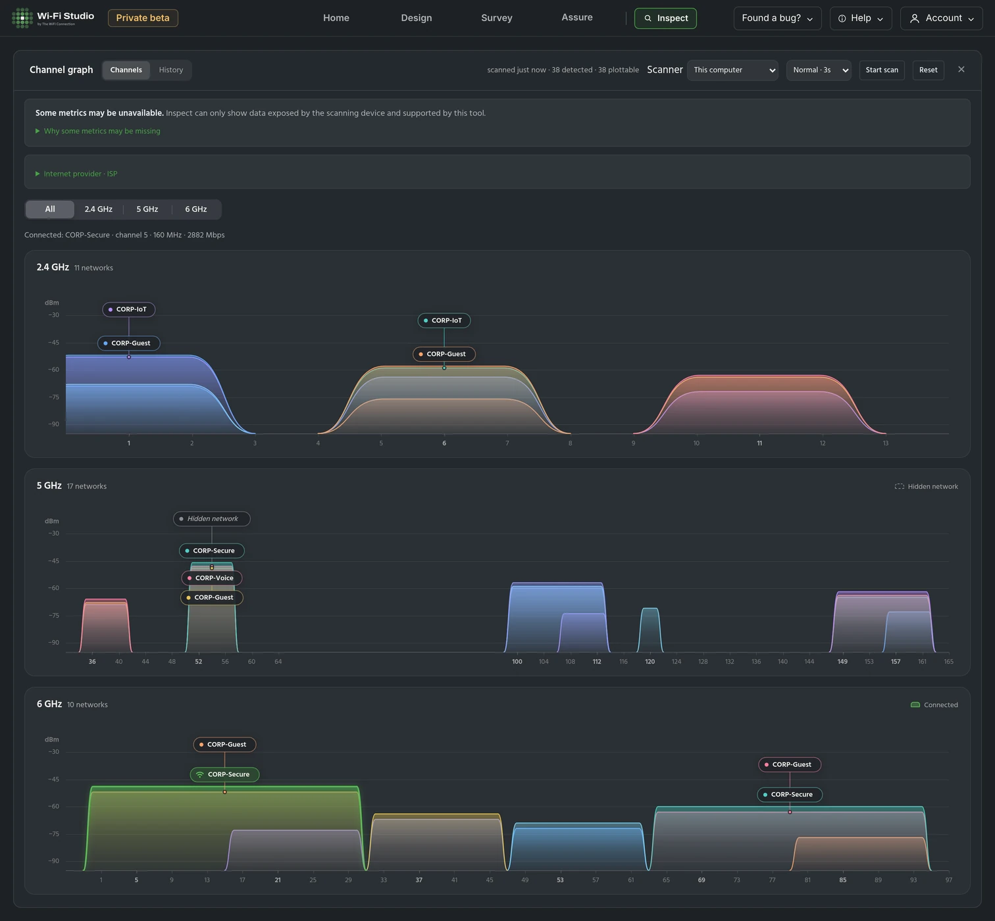Click the Wi-Fi Studio logo icon
The image size is (995, 921).
pyautogui.click(x=22, y=18)
